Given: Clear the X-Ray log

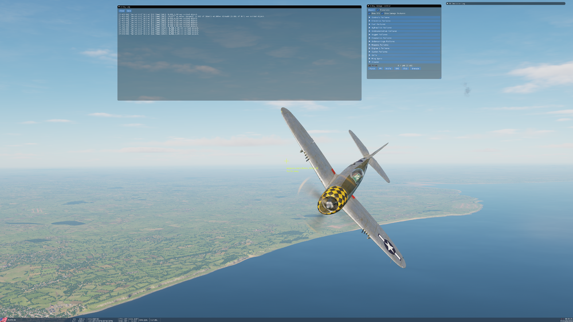Looking at the screenshot, I should coord(121,11).
